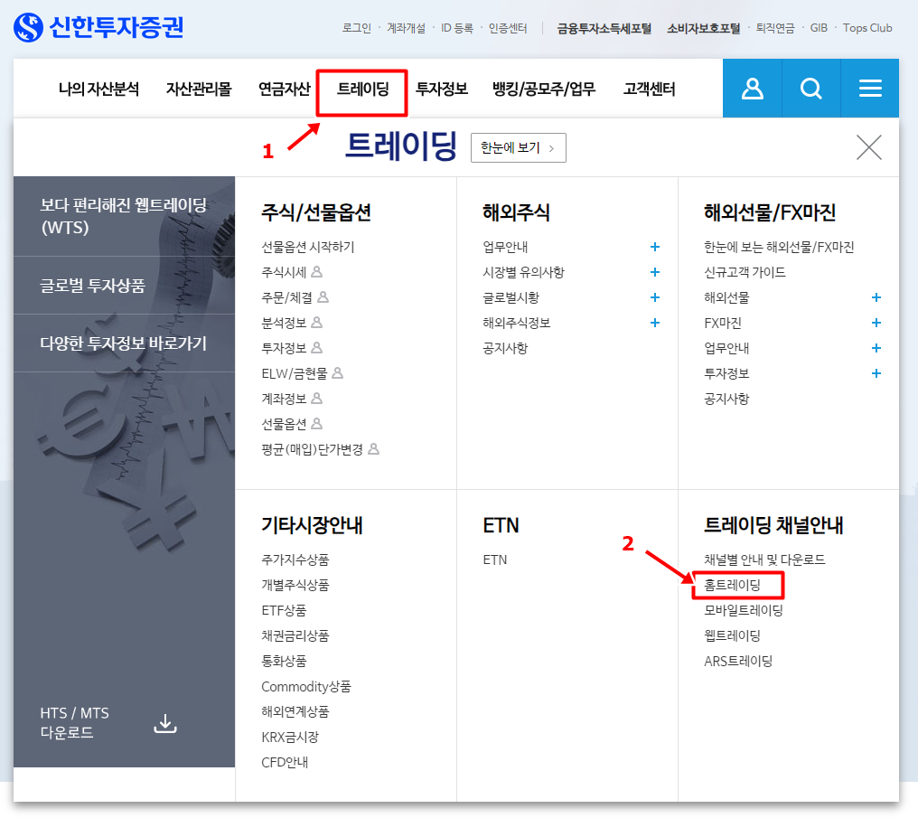Open the Tops Club link
Image resolution: width=918 pixels, height=818 pixels.
tap(867, 28)
